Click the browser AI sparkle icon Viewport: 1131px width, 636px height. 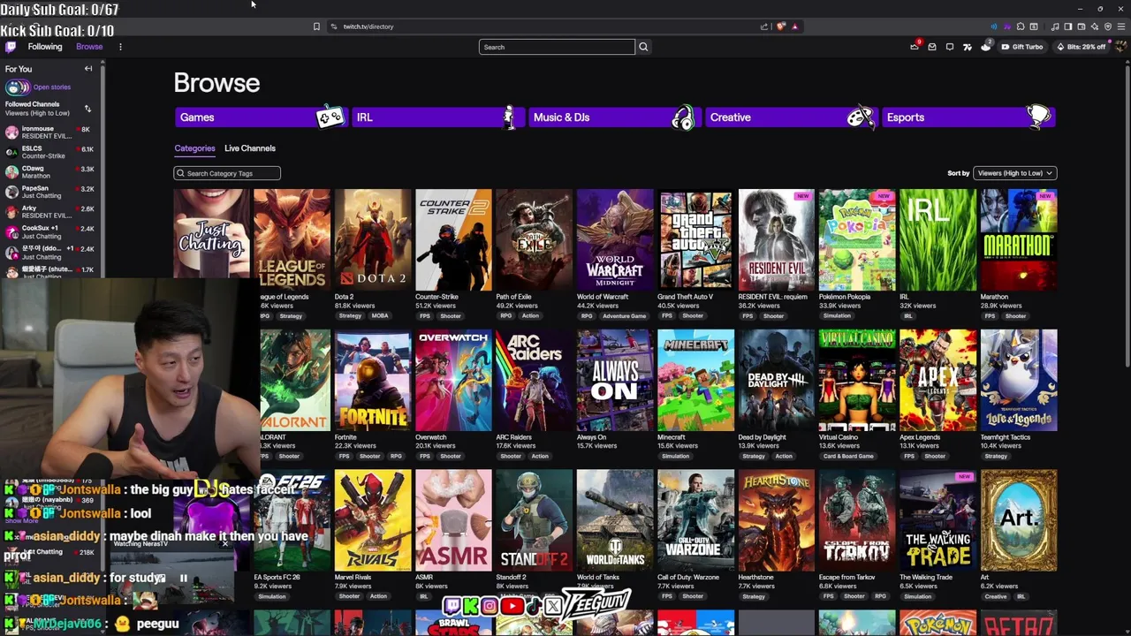(x=1095, y=26)
